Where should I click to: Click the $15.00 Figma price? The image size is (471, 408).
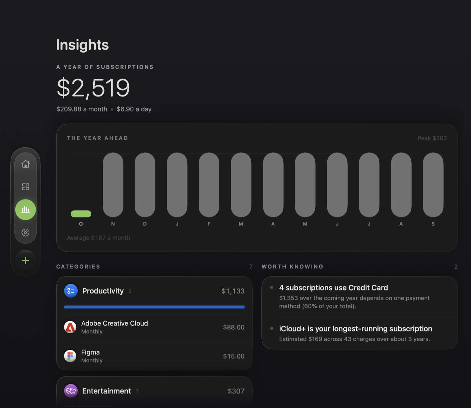[234, 356]
